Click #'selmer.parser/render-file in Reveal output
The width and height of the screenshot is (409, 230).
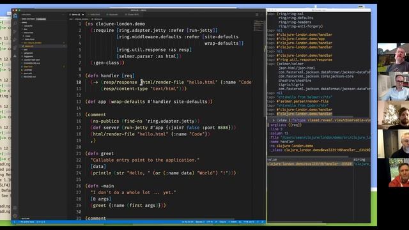pyautogui.click(x=302, y=102)
